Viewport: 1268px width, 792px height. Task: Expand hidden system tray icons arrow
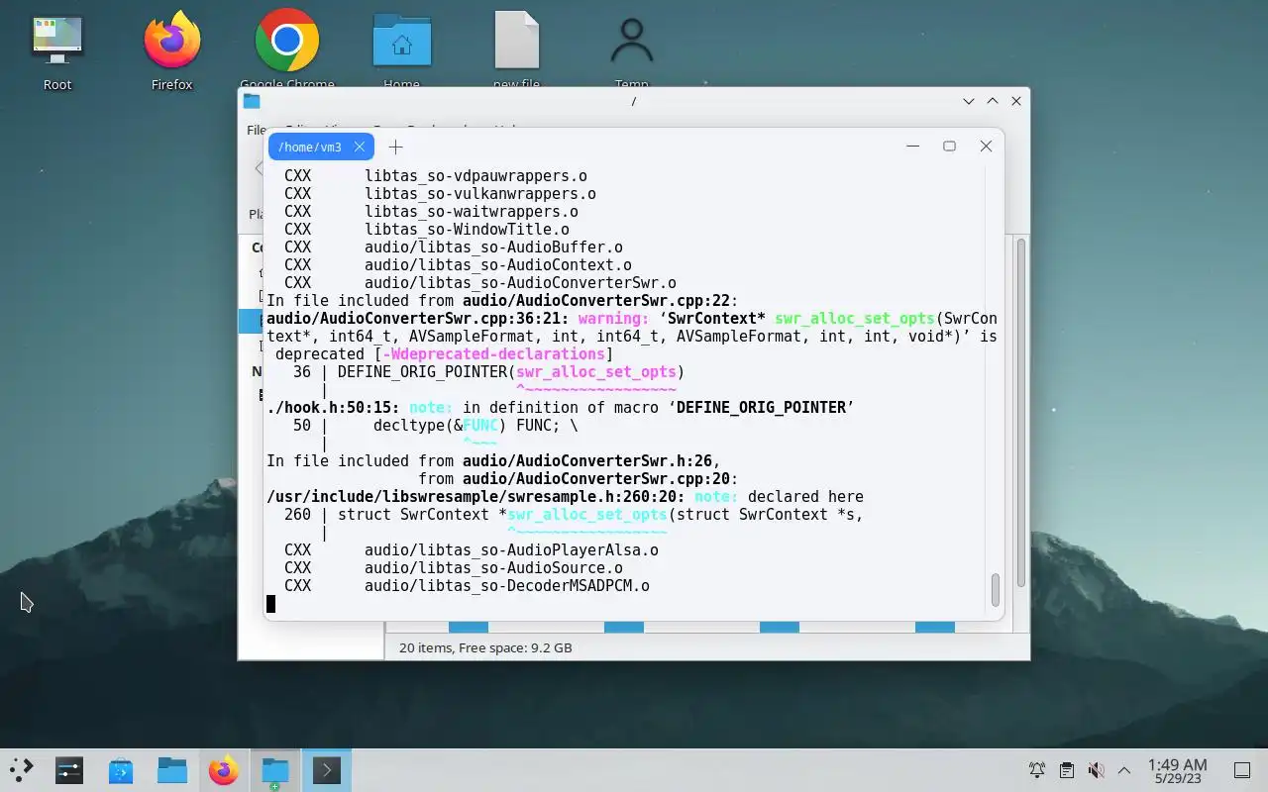tap(1124, 770)
